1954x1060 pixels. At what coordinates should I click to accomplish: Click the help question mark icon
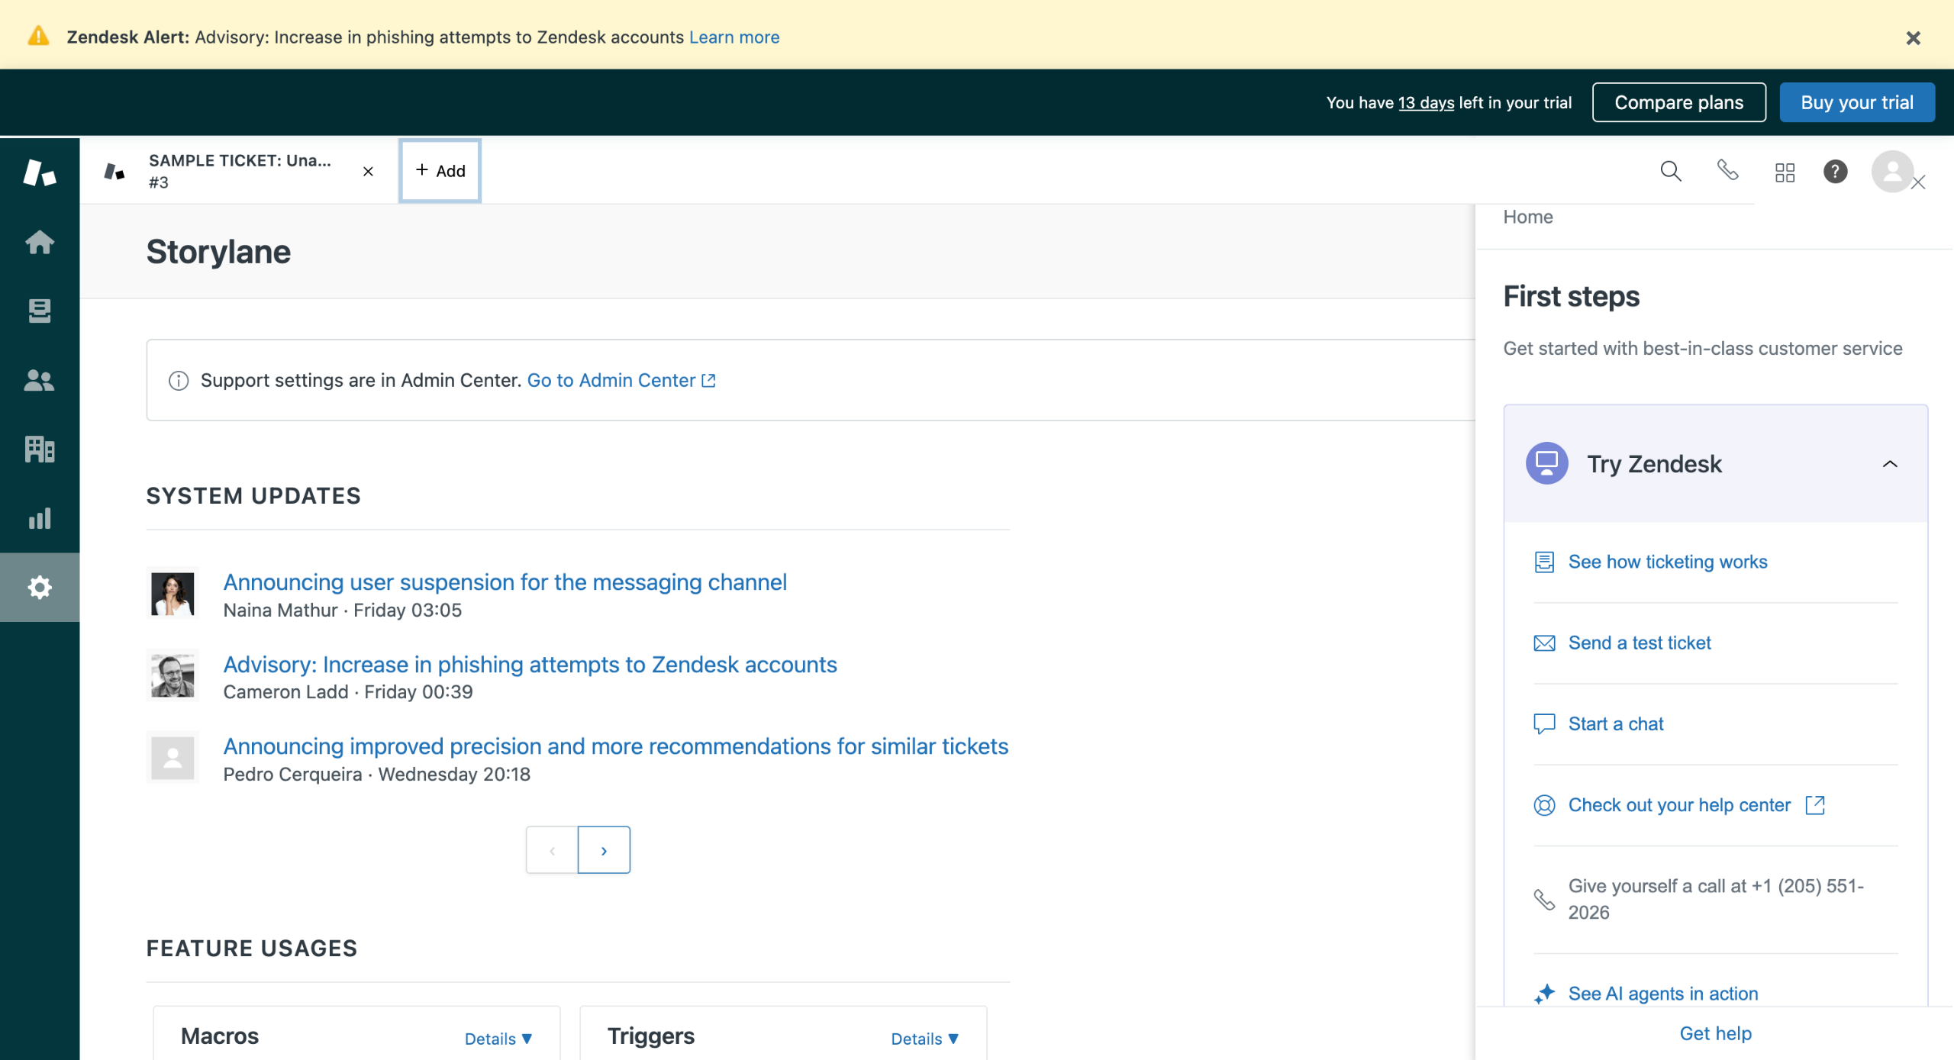tap(1835, 172)
